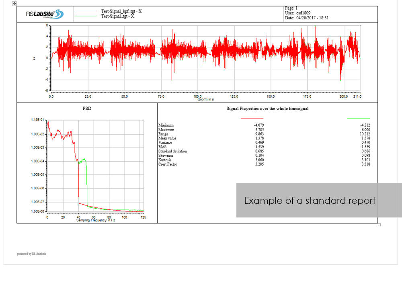Click the Sampling Frequency in Hz axis label
402x285 pixels.
(x=96, y=221)
